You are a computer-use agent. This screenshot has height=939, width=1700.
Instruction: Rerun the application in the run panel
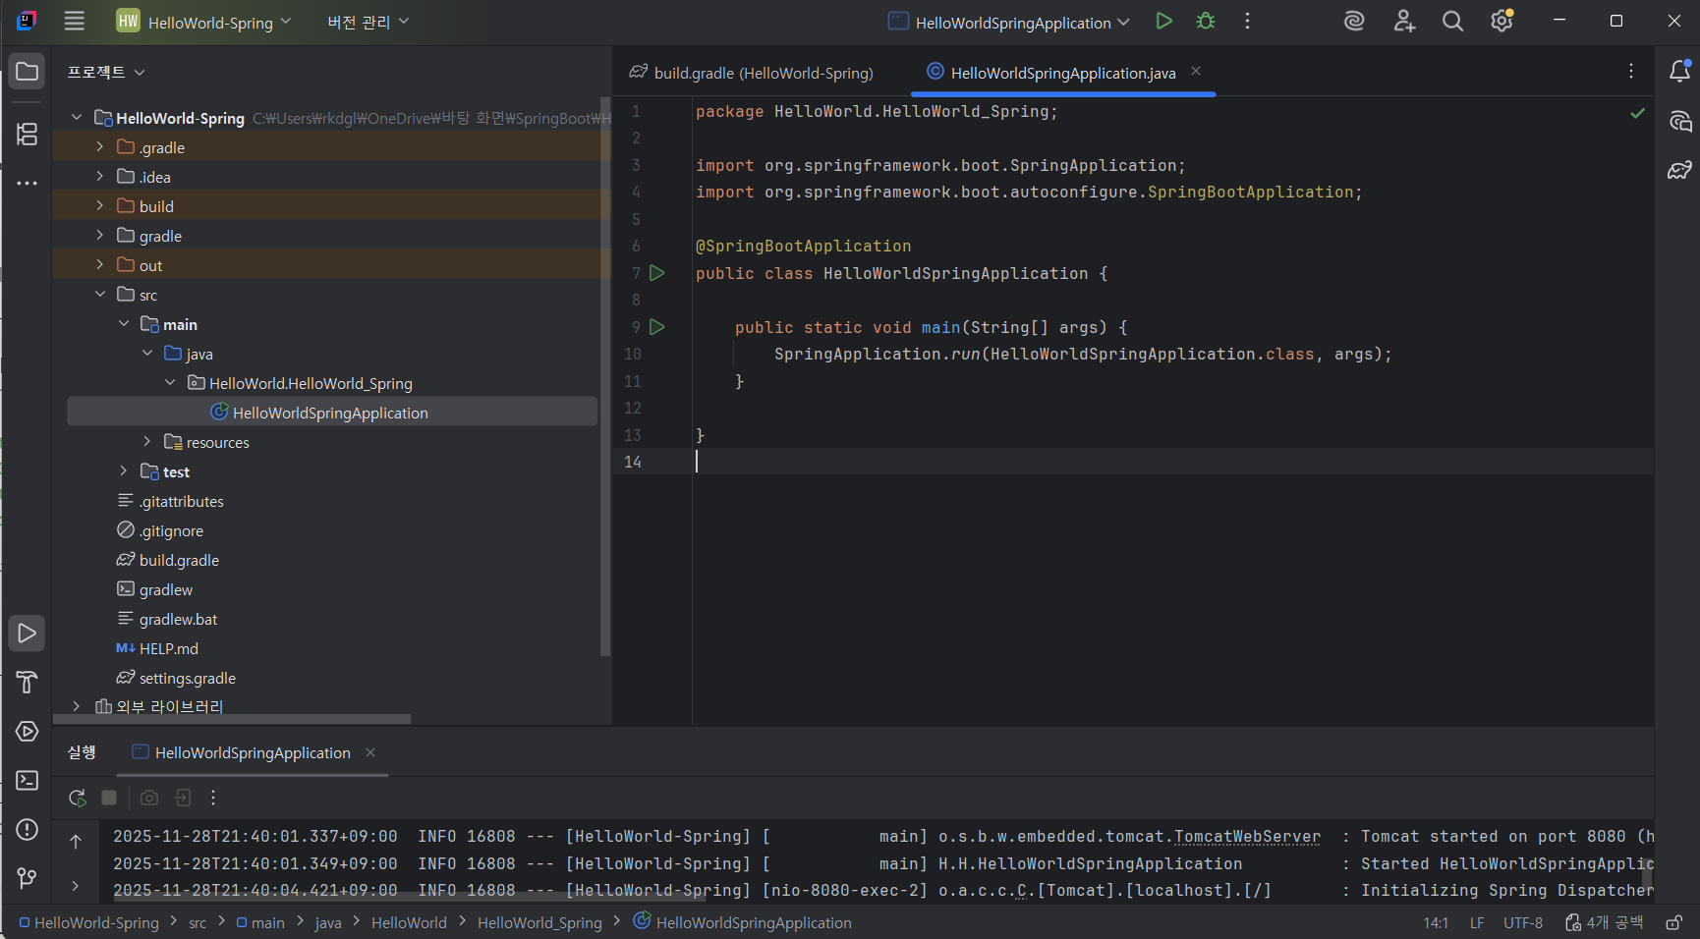(77, 798)
